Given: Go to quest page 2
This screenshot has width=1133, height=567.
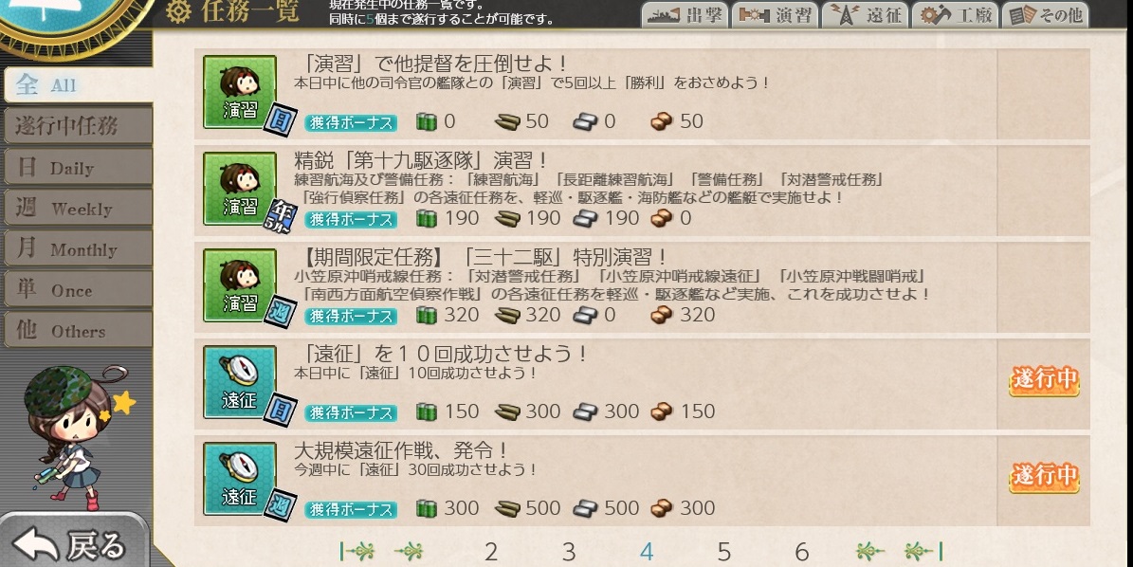Looking at the screenshot, I should [491, 553].
